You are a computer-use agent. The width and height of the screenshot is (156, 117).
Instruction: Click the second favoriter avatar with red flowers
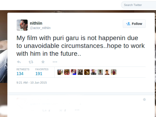(x=67, y=72)
